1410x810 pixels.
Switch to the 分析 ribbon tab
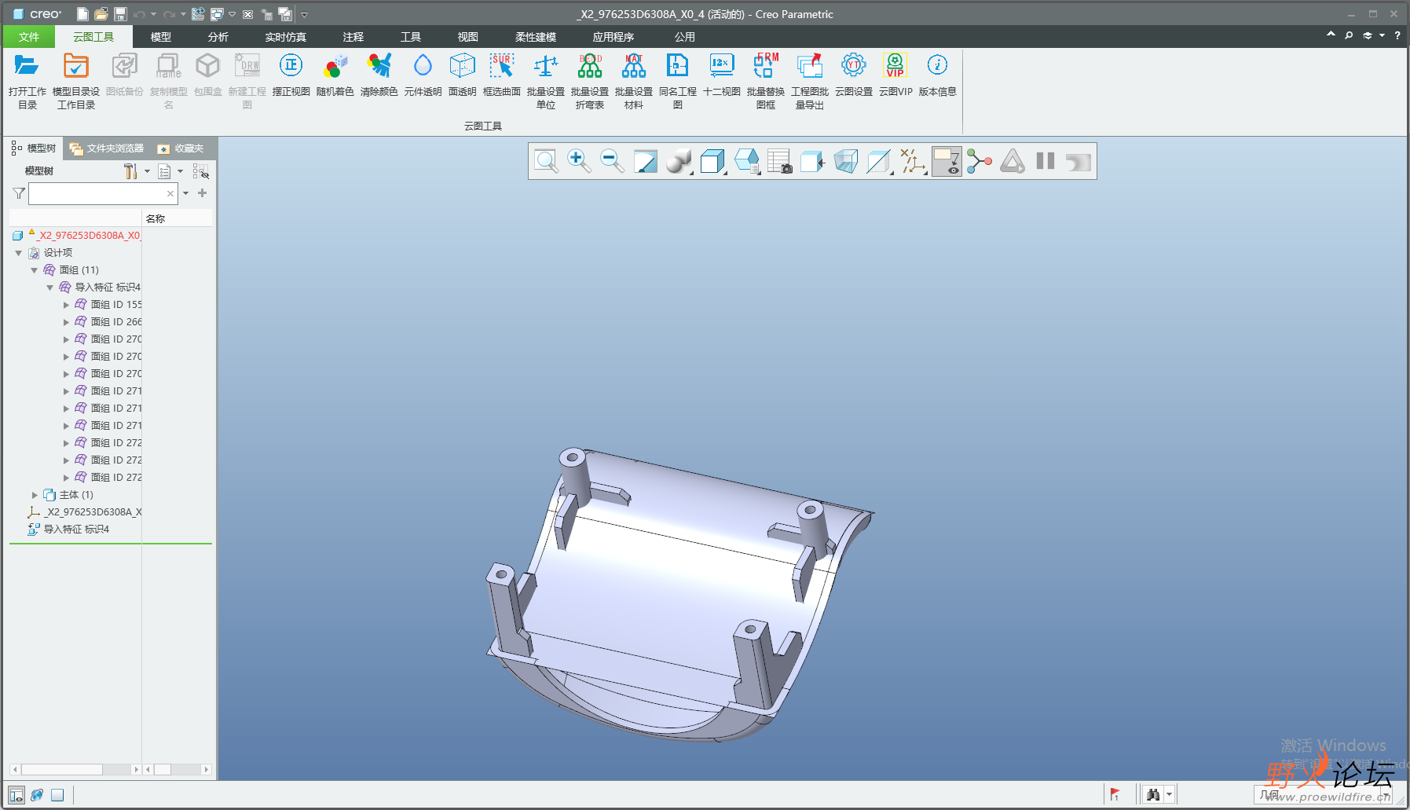tap(218, 37)
